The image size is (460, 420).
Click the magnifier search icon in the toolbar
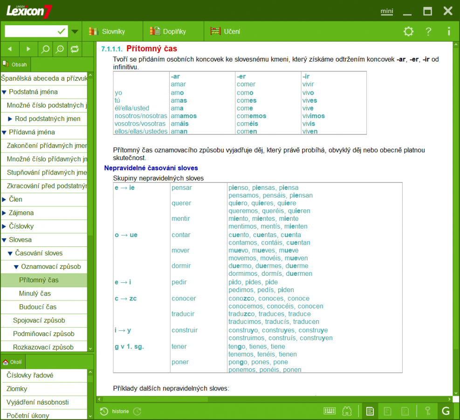tap(45, 49)
